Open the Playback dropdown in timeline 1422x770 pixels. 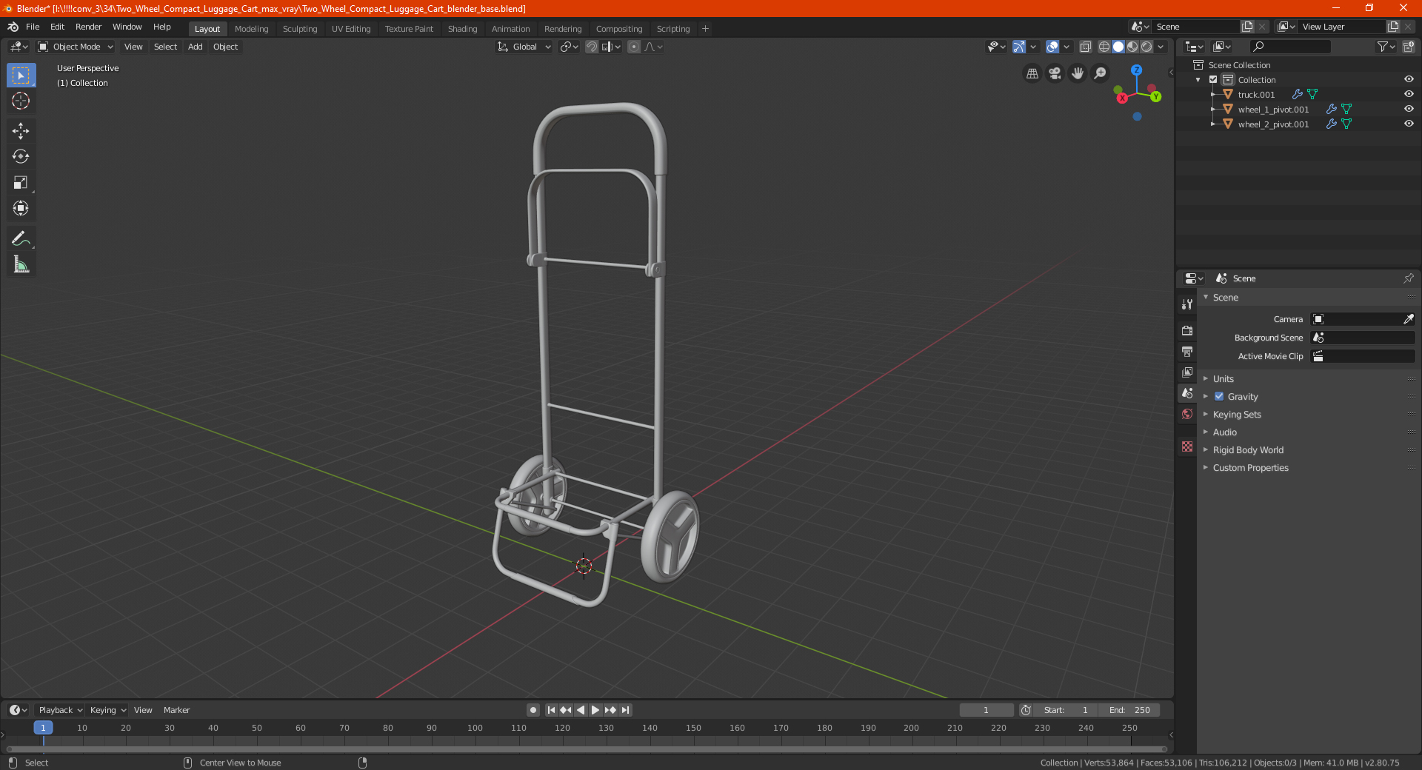60,710
